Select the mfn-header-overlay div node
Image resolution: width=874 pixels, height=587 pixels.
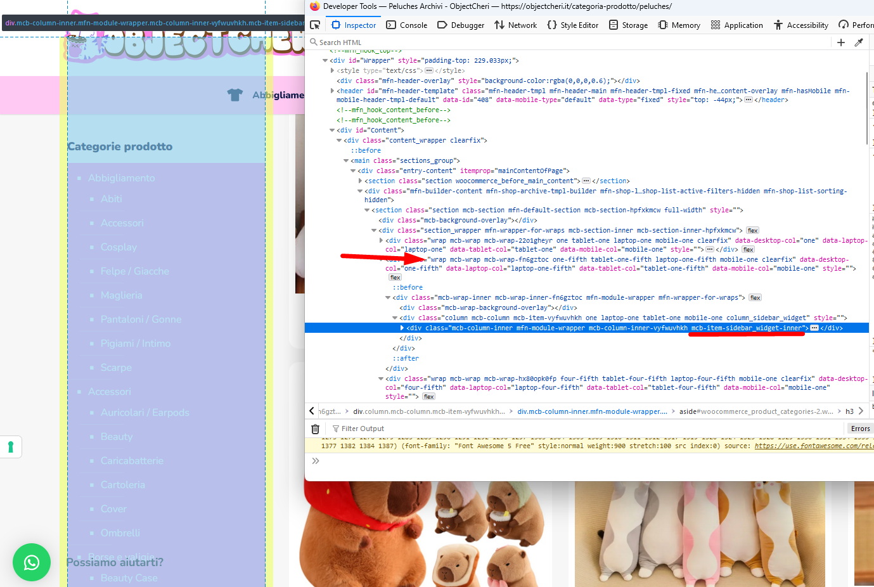click(488, 81)
